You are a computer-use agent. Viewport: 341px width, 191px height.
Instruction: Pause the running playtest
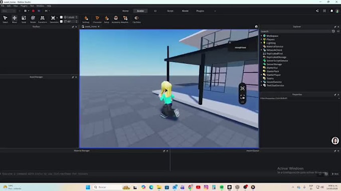[25, 11]
